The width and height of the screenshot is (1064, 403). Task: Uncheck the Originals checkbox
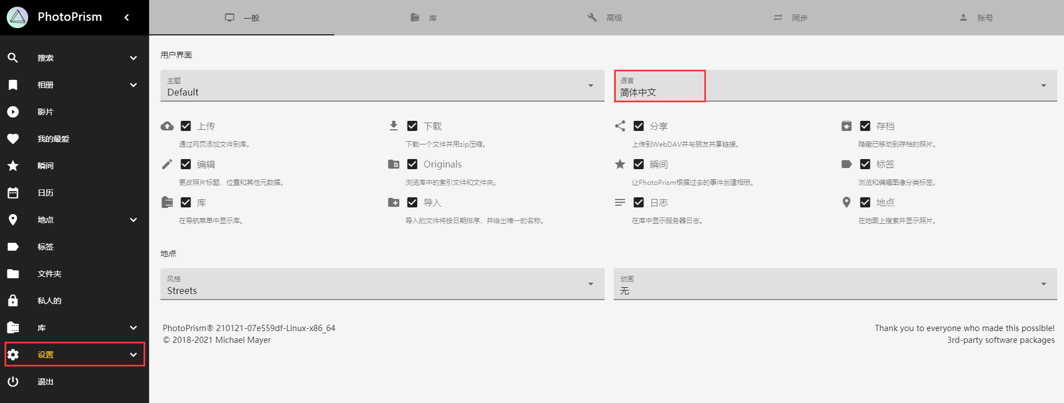(x=412, y=164)
